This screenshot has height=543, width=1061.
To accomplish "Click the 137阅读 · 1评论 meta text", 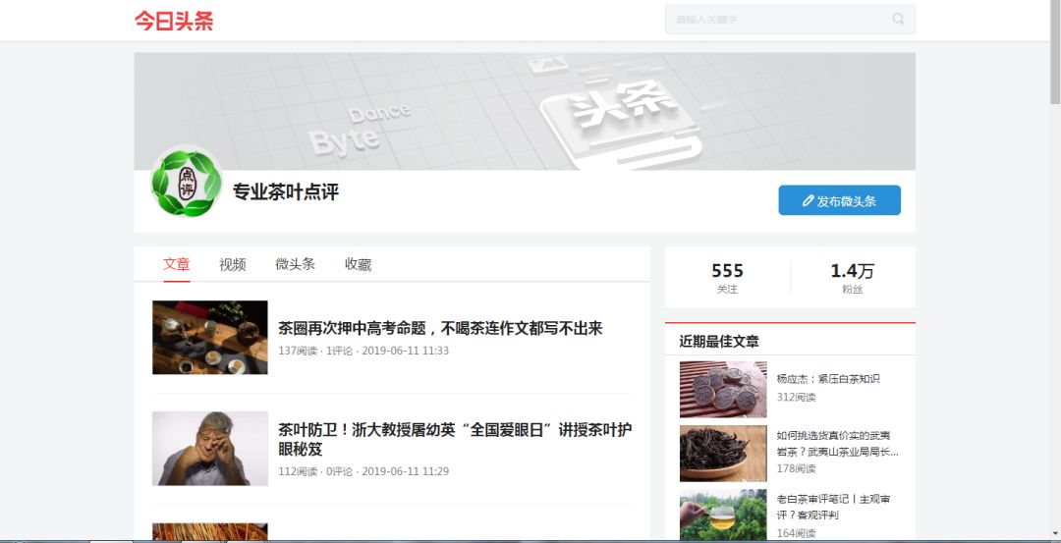I will (x=363, y=351).
